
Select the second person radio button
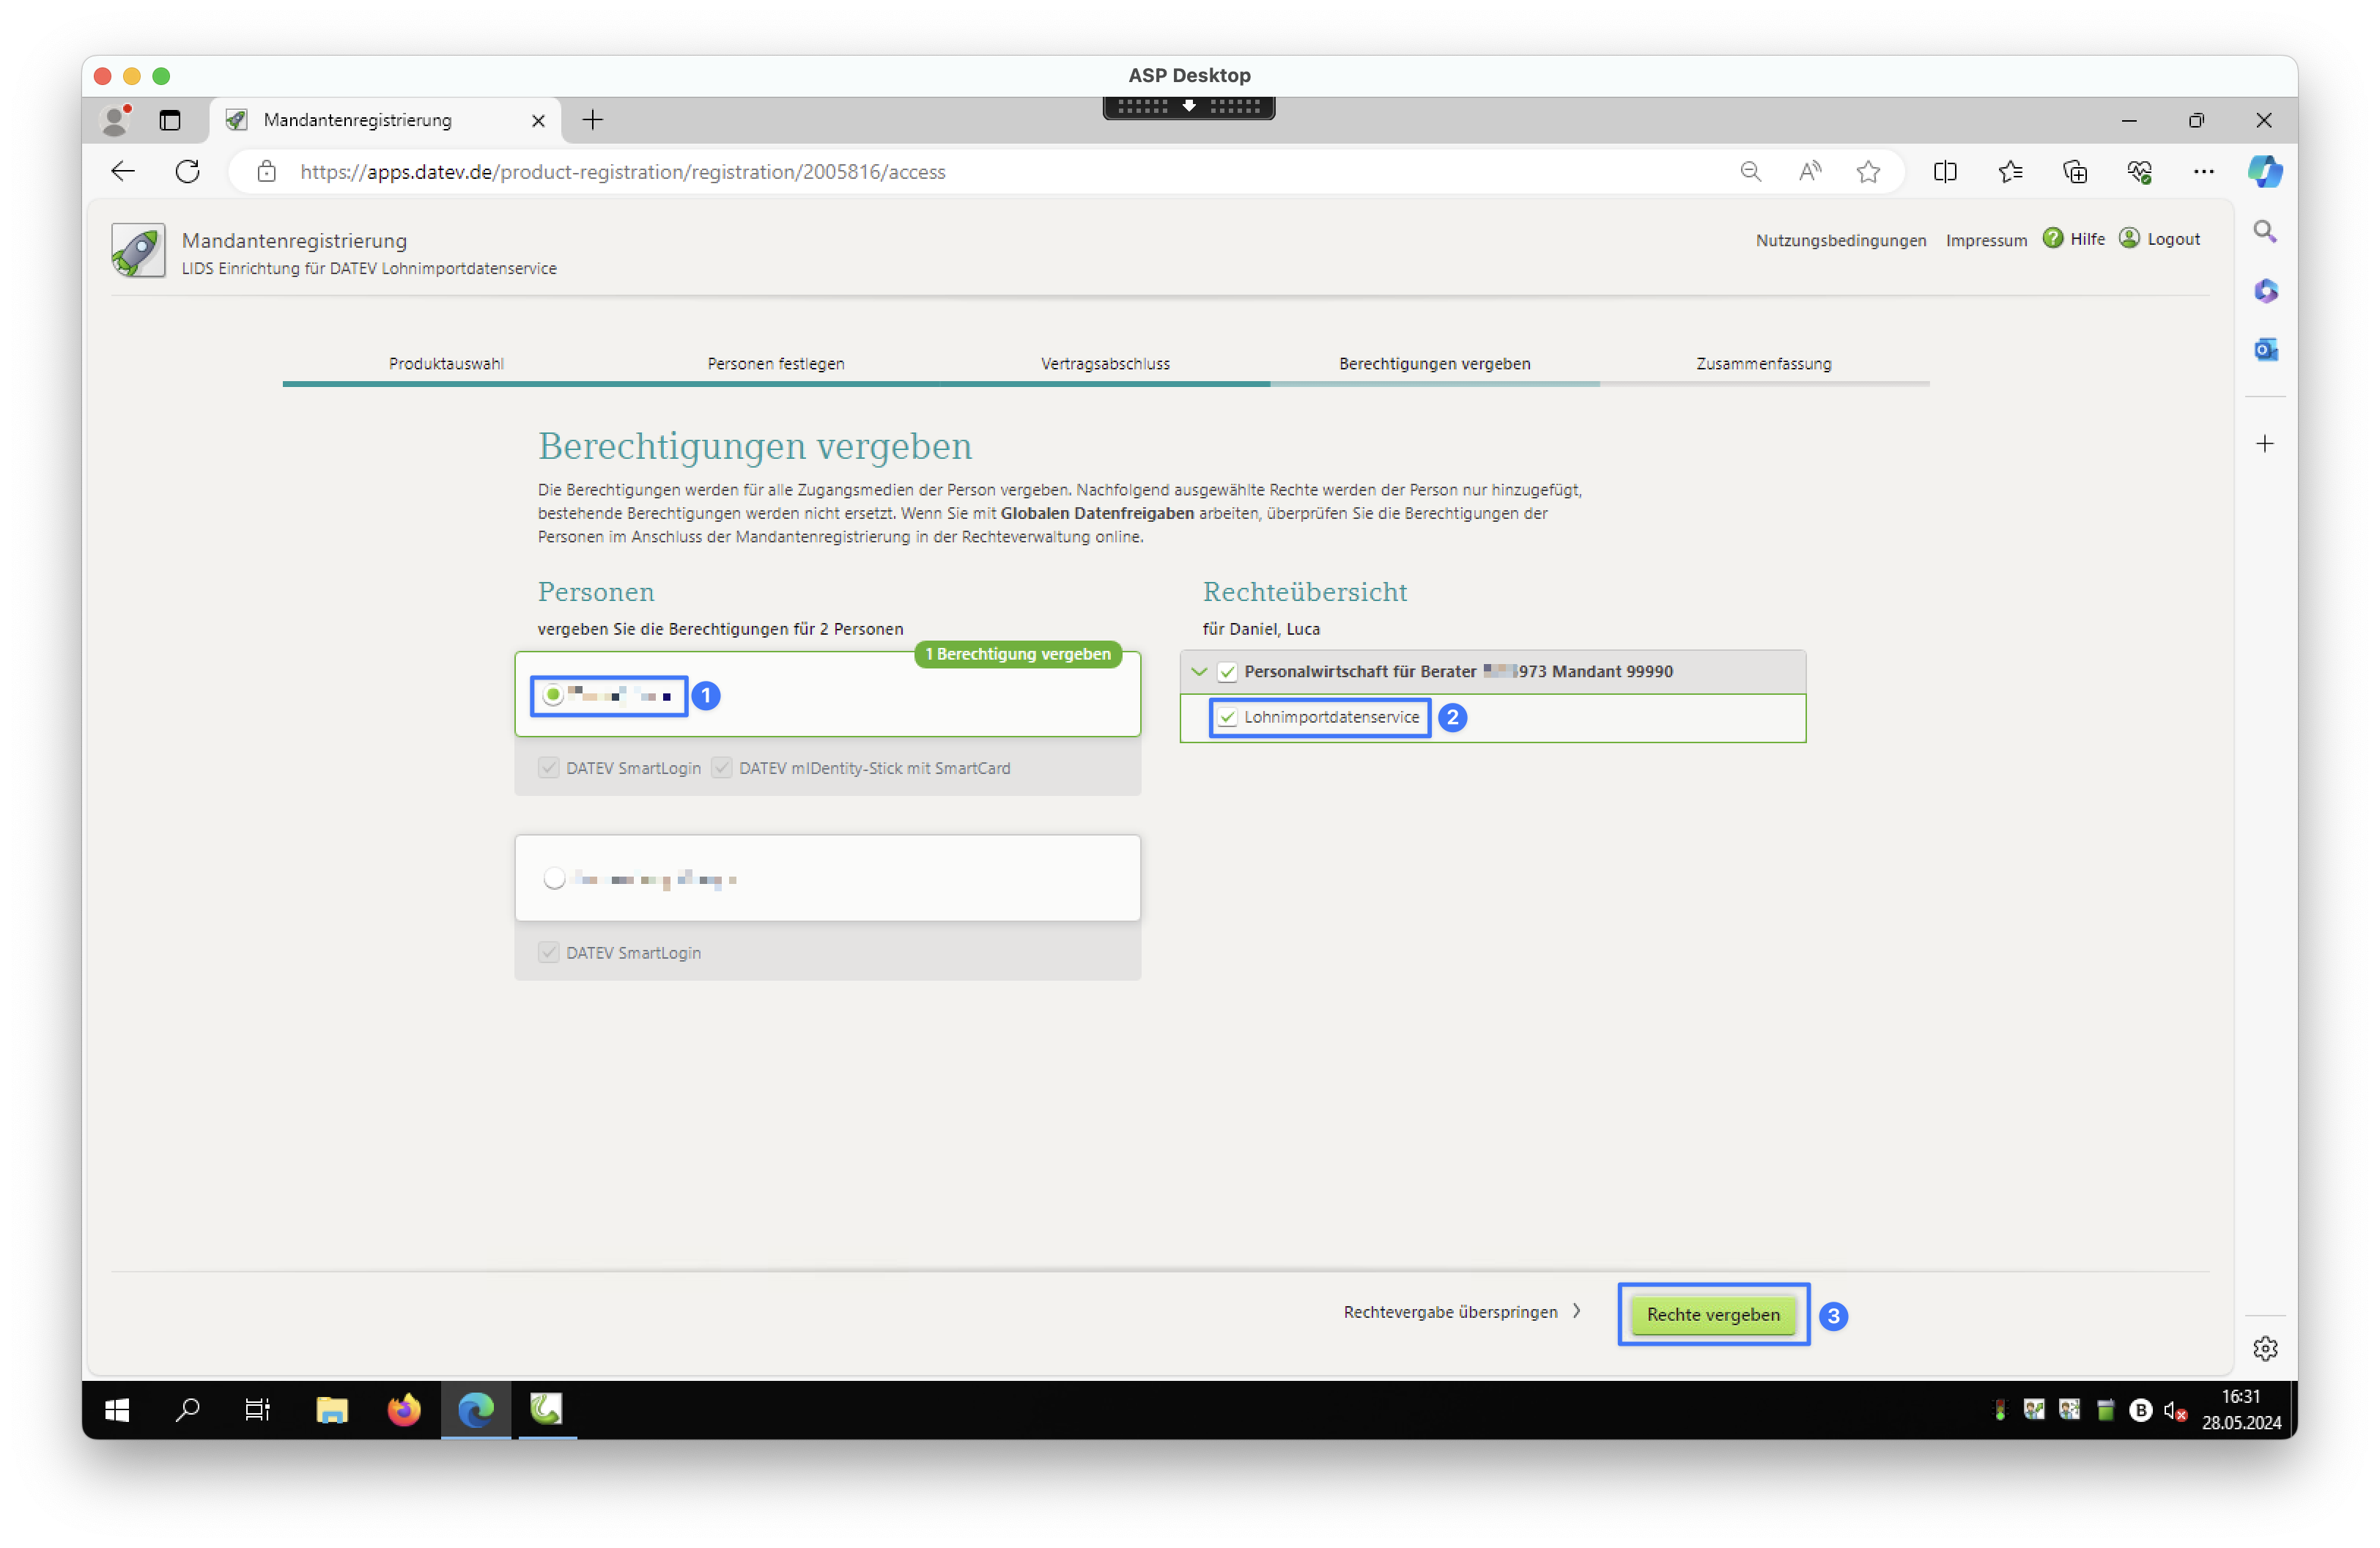pyautogui.click(x=554, y=879)
